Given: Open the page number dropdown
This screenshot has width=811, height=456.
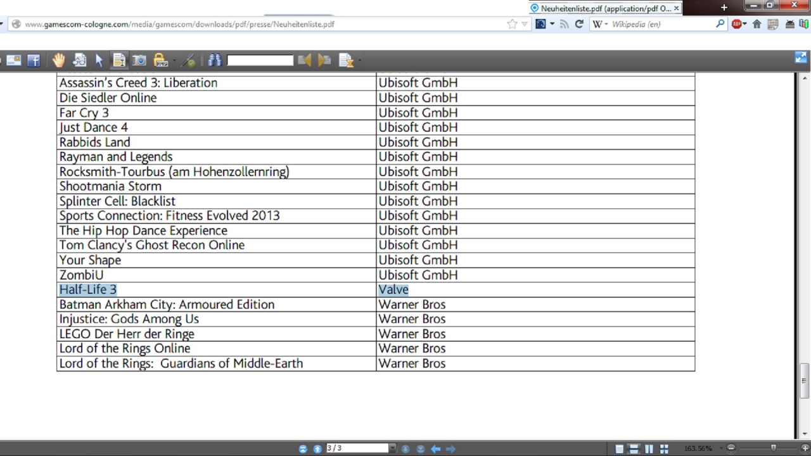Looking at the screenshot, I should [x=392, y=448].
